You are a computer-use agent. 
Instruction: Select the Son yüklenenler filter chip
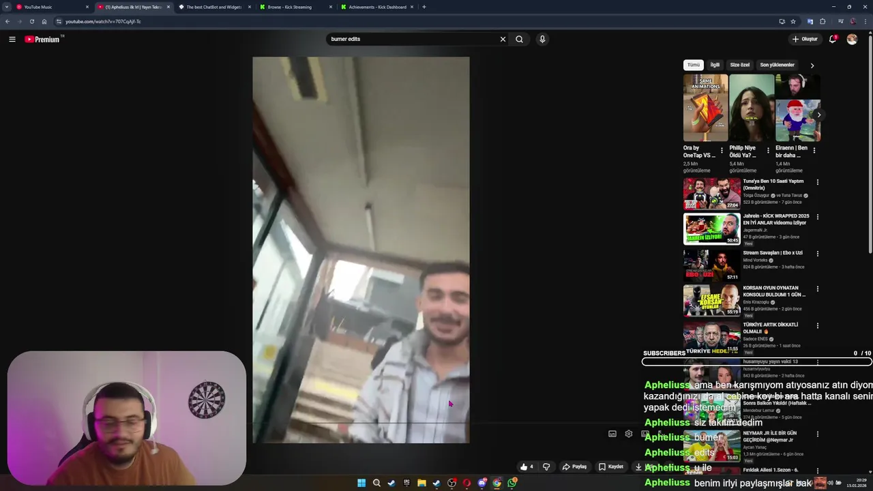[778, 65]
